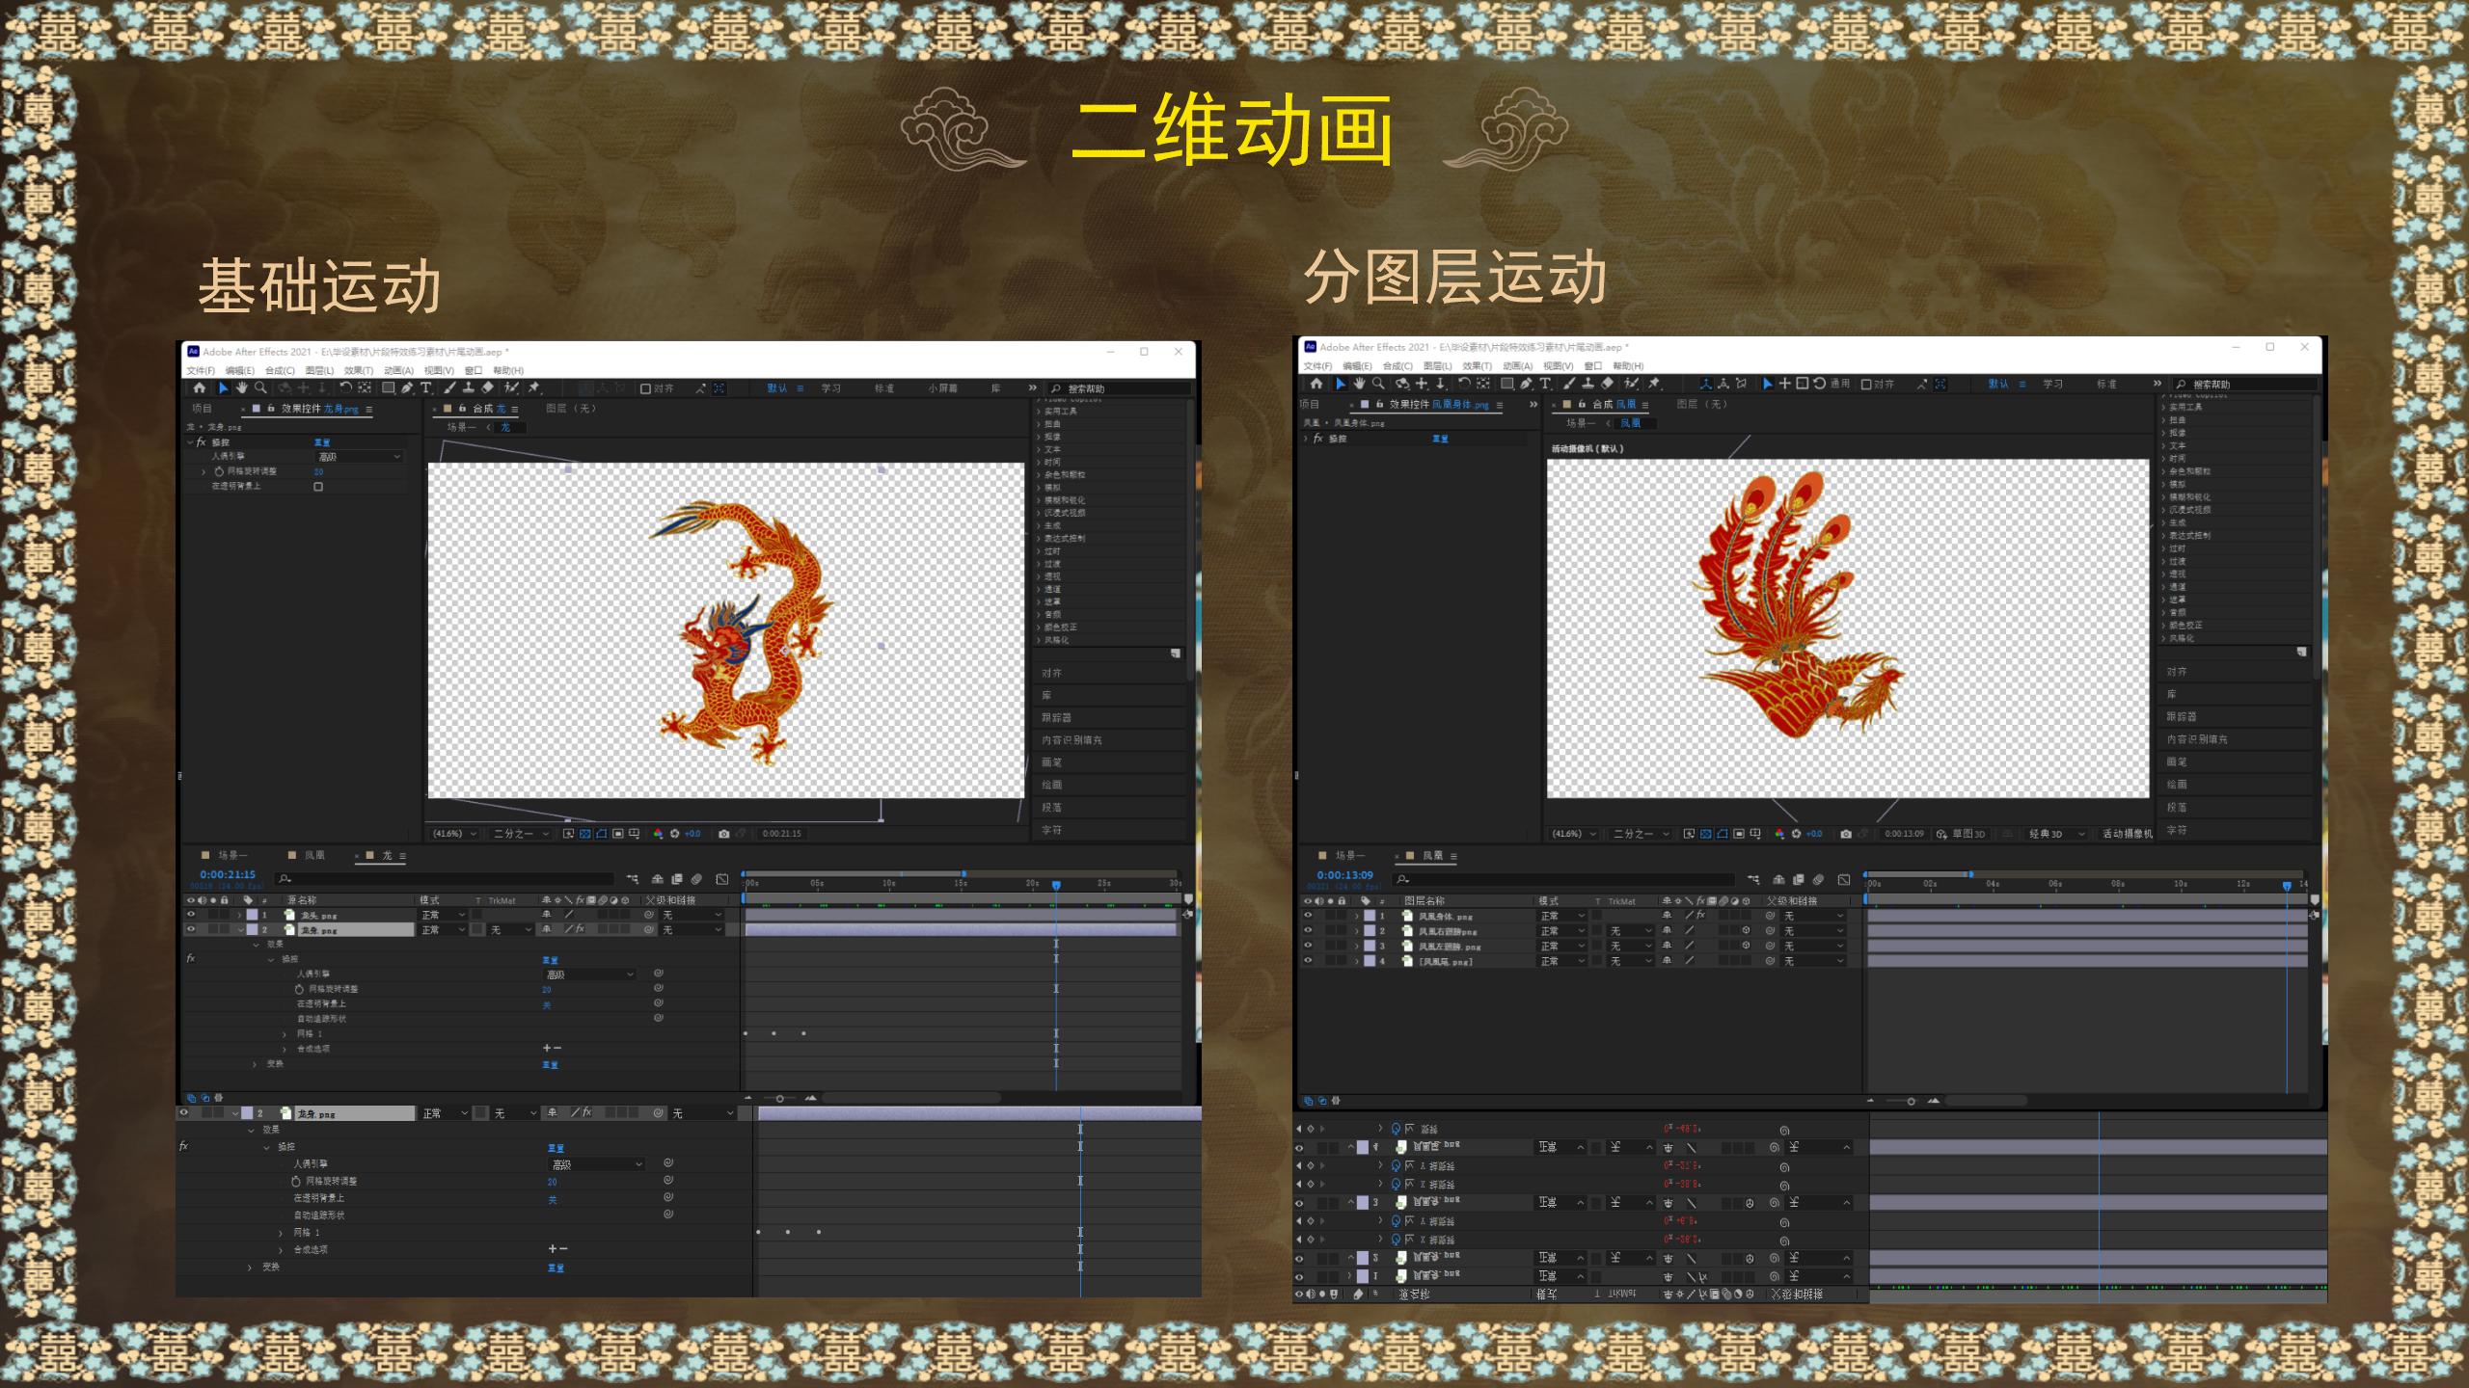Hide 凤凰右翅膀.png layer with its eye icon
2469x1388 pixels.
[x=1308, y=931]
